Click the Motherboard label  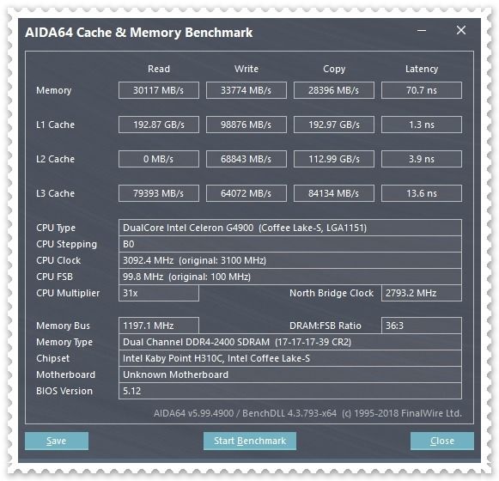65,374
